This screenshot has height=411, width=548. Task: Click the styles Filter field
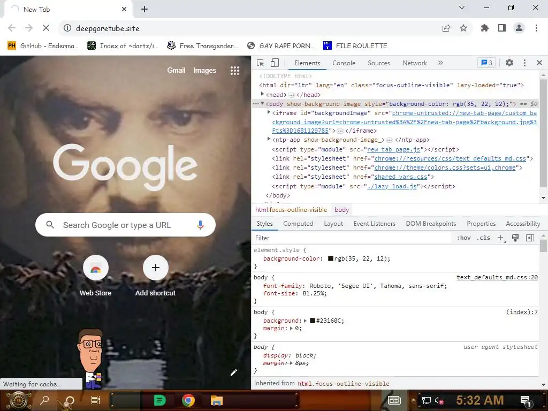point(351,238)
